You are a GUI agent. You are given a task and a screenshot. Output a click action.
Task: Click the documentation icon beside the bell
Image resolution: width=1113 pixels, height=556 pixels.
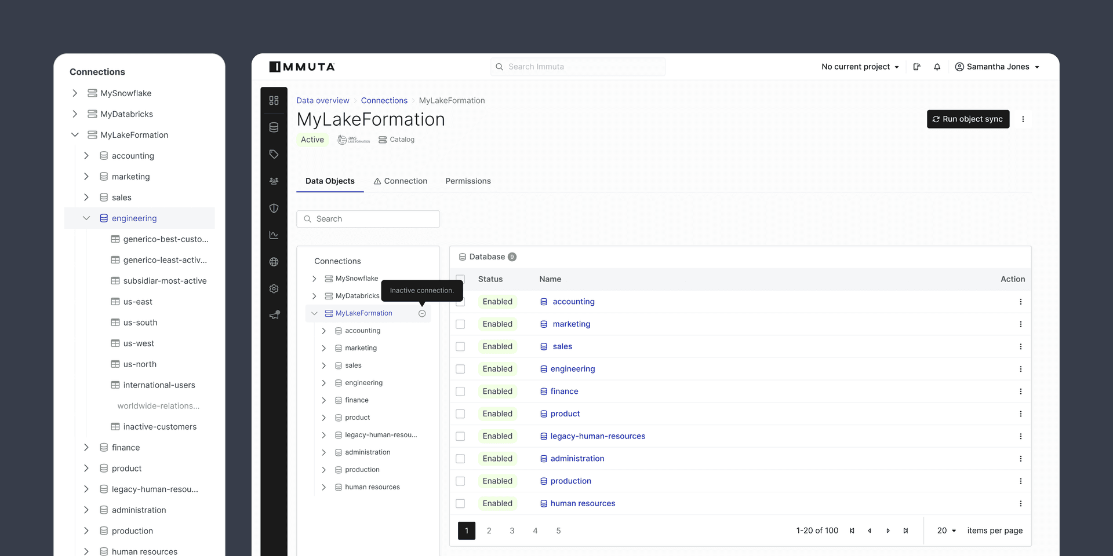[x=916, y=67]
